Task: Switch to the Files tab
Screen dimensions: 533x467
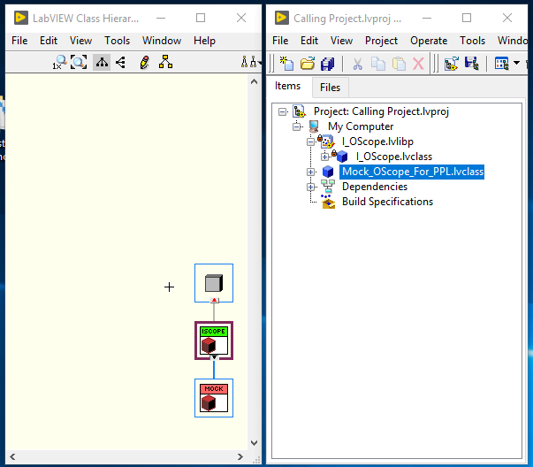Action: pos(330,88)
